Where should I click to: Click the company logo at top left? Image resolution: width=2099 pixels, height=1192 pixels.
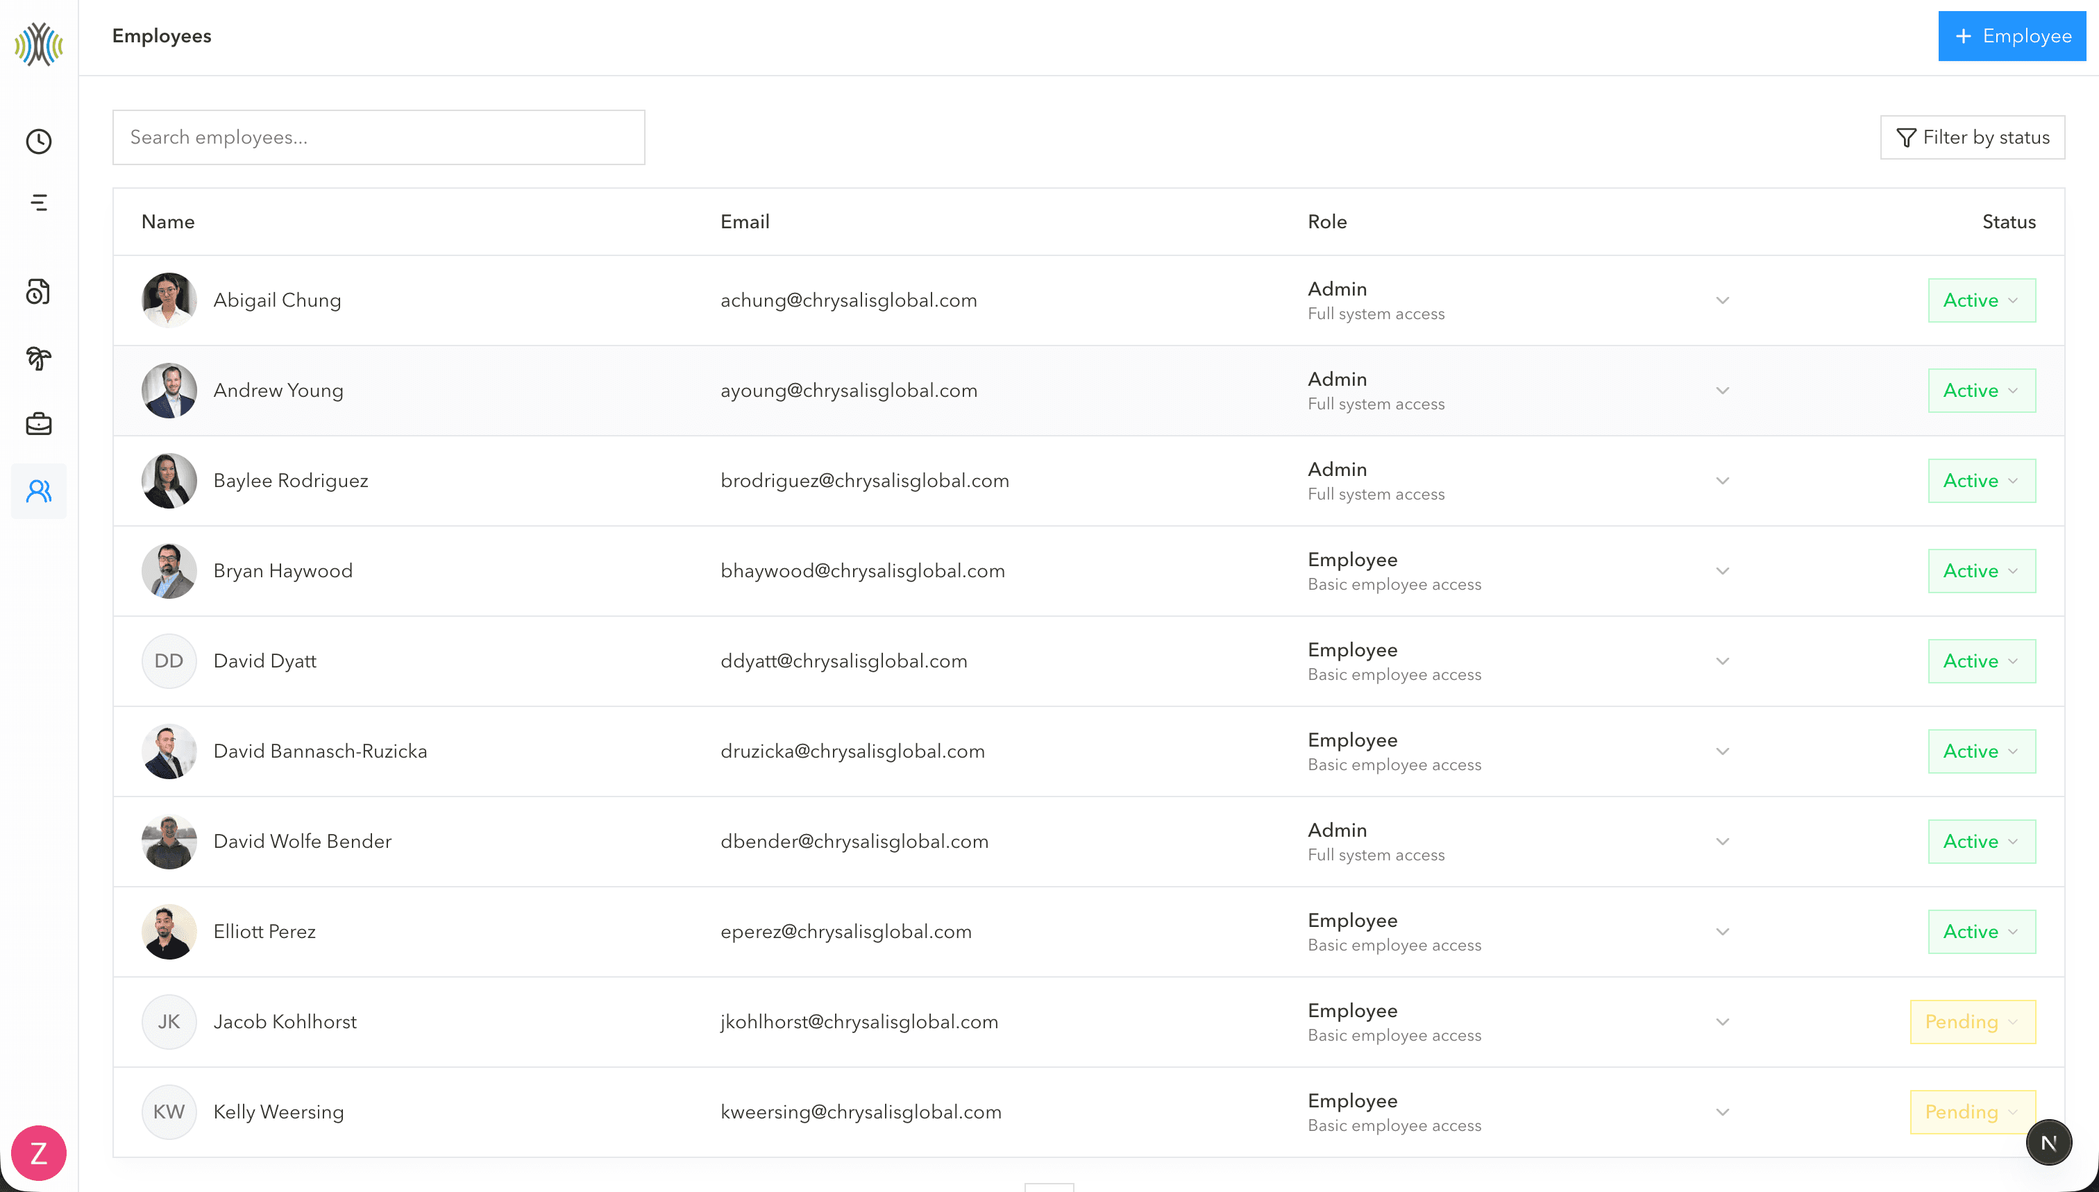[38, 44]
